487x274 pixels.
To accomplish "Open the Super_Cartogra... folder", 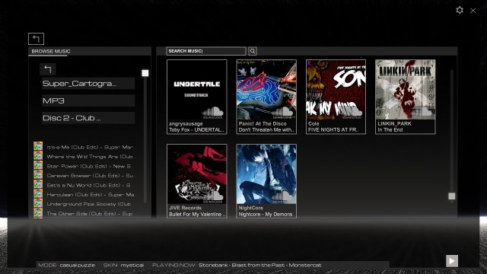I will pyautogui.click(x=88, y=84).
